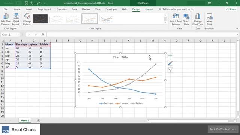Apply the third chart style thumbnail
This screenshot has height=135, width=240.
[x=73, y=19]
